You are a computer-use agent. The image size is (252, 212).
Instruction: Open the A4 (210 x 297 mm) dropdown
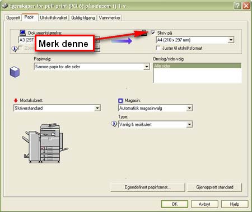pos(195,40)
